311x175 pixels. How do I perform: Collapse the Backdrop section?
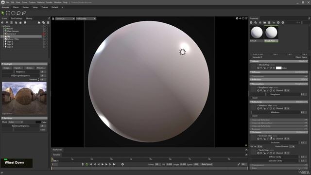pos(24,118)
